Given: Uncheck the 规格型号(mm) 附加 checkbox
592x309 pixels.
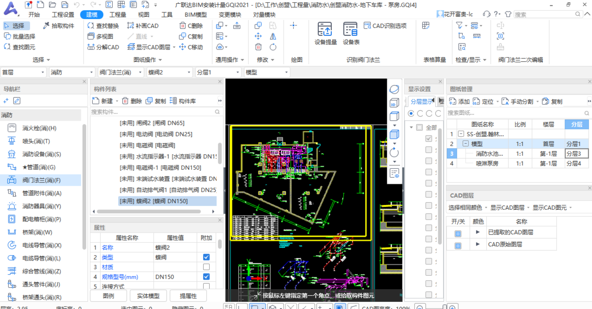Looking at the screenshot, I should point(206,276).
